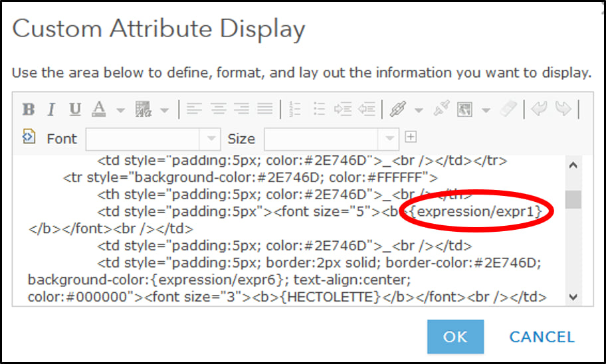Insert a bulleted list
The image size is (606, 364).
[320, 109]
